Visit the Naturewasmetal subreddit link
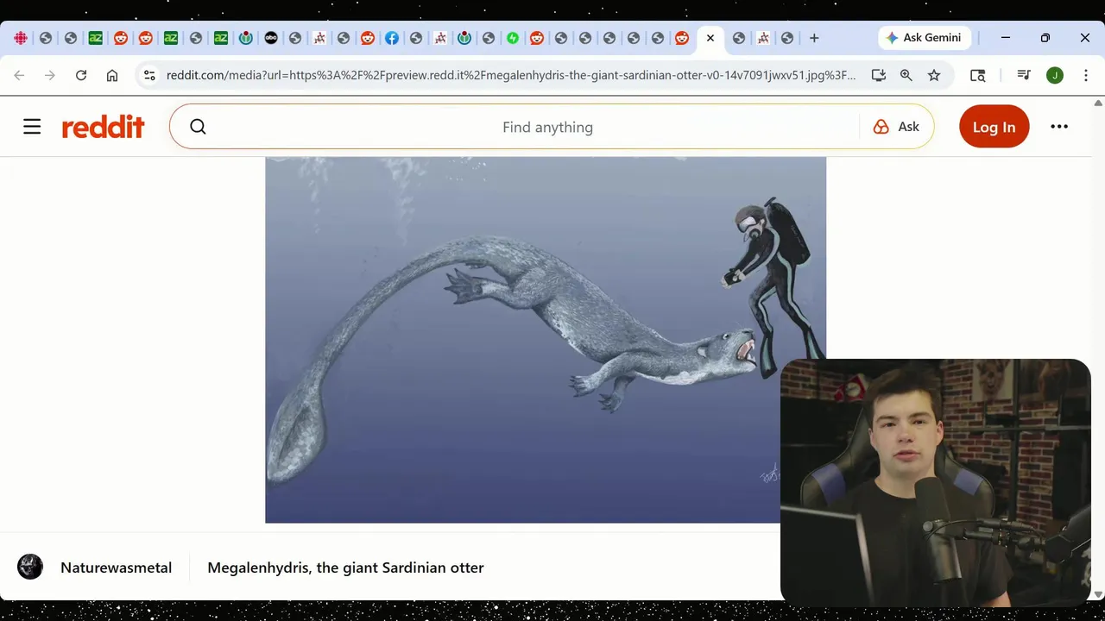The image size is (1105, 621). [116, 568]
